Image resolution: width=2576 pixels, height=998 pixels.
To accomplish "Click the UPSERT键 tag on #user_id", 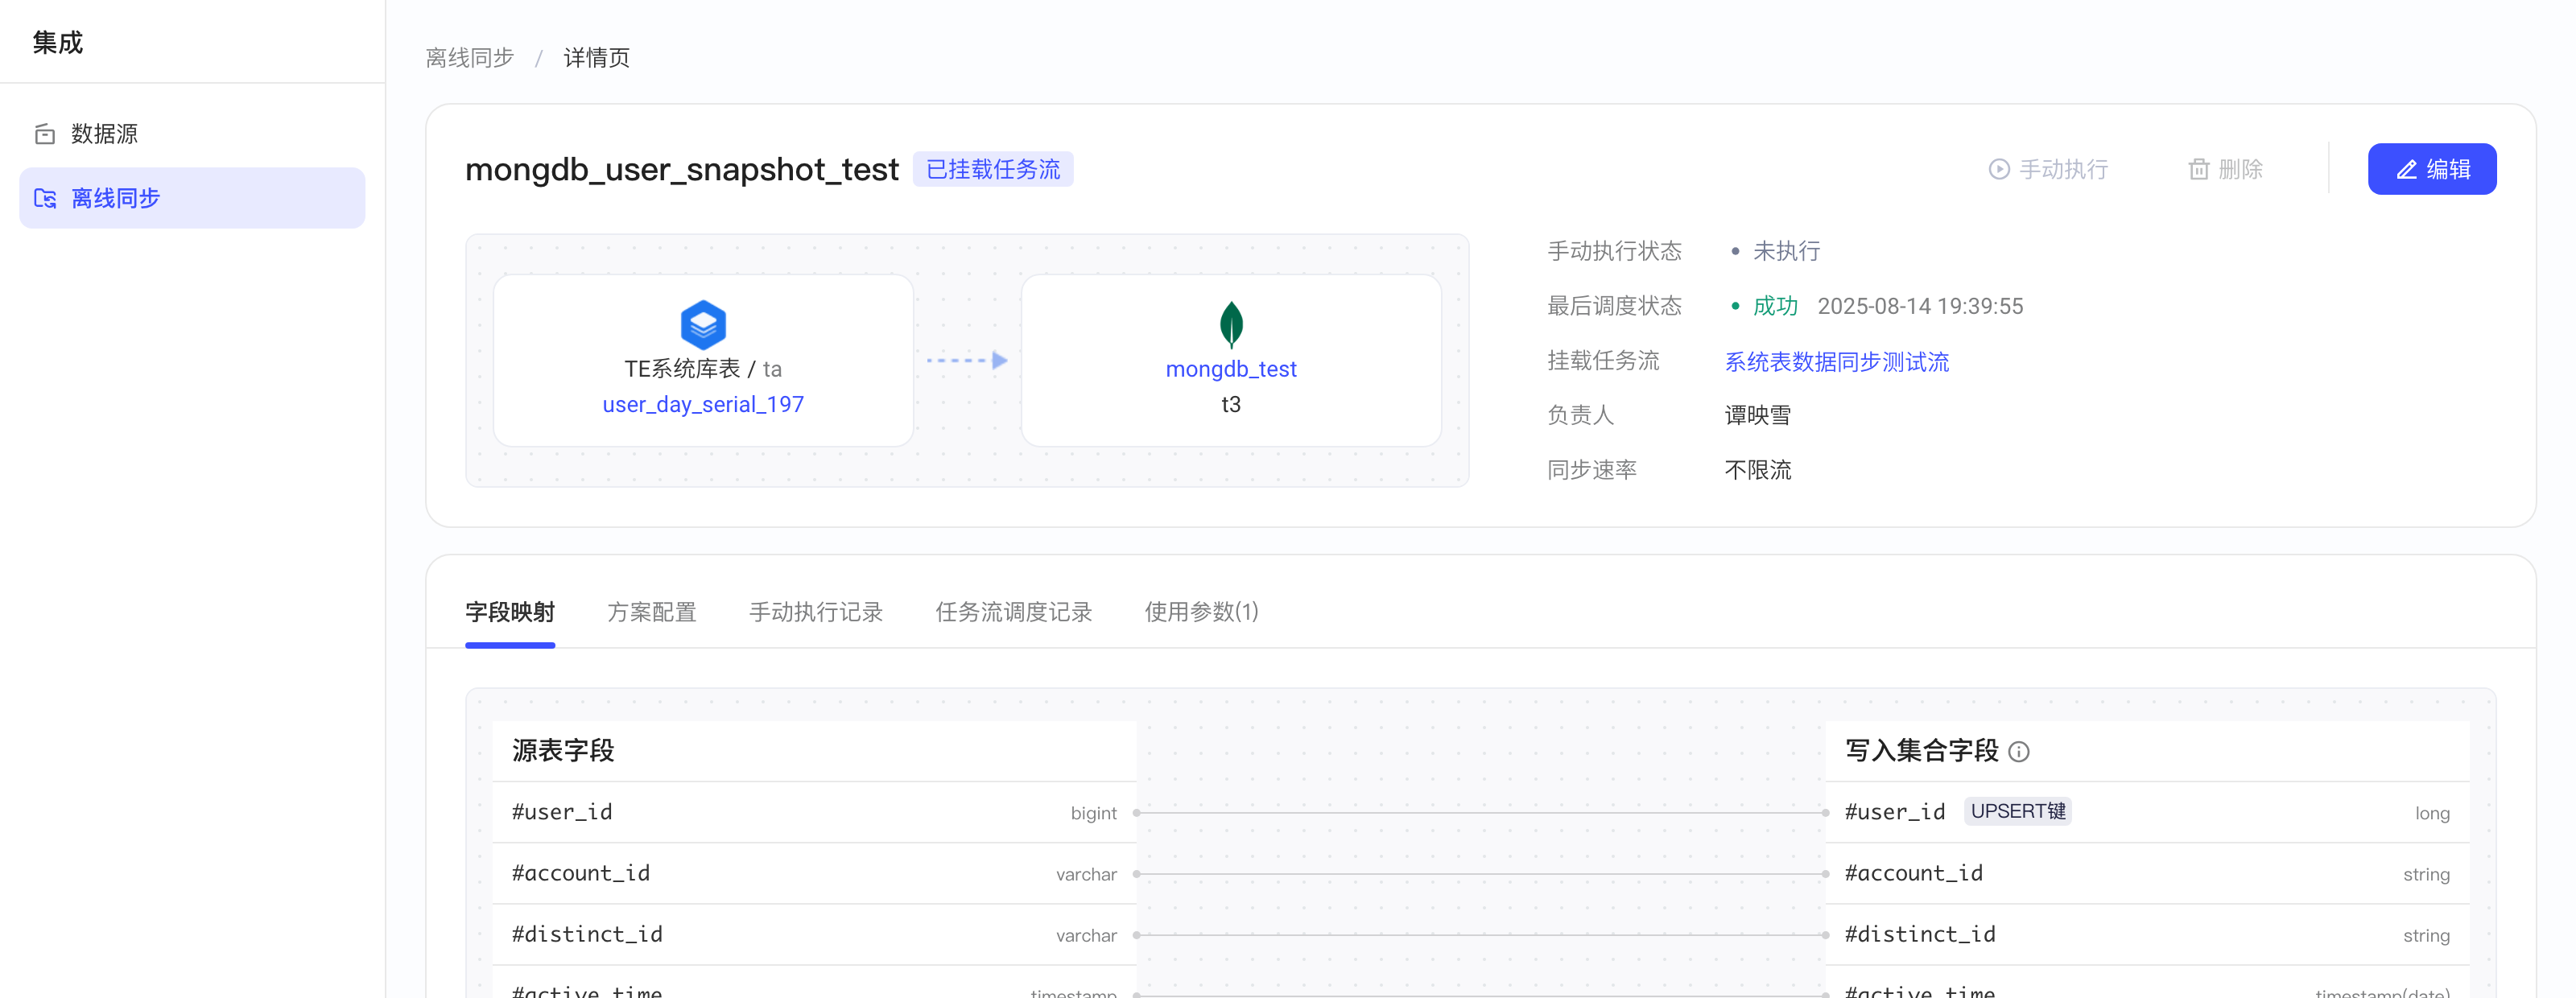I will pos(2017,811).
